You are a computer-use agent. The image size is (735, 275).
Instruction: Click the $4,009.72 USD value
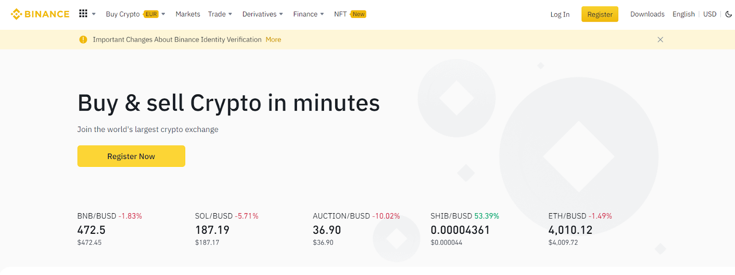pos(563,242)
